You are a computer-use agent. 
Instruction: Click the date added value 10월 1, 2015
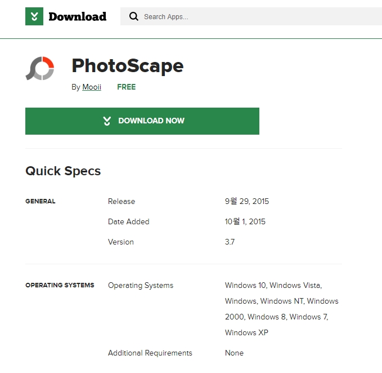pyautogui.click(x=245, y=221)
